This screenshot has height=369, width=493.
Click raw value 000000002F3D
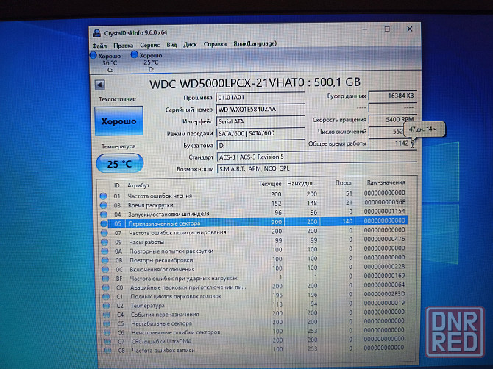(385, 294)
